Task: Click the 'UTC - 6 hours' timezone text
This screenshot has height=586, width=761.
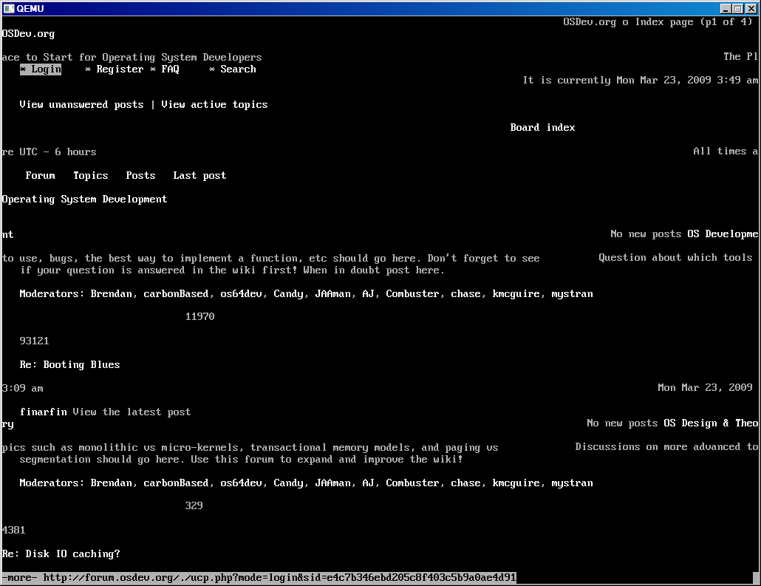Action: coord(58,151)
